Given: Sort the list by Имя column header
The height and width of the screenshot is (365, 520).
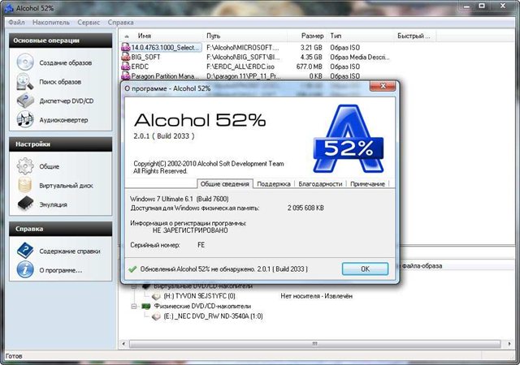Looking at the screenshot, I should (x=162, y=36).
